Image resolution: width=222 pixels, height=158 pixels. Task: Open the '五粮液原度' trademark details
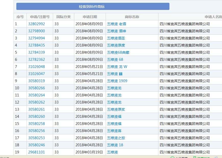116,45
